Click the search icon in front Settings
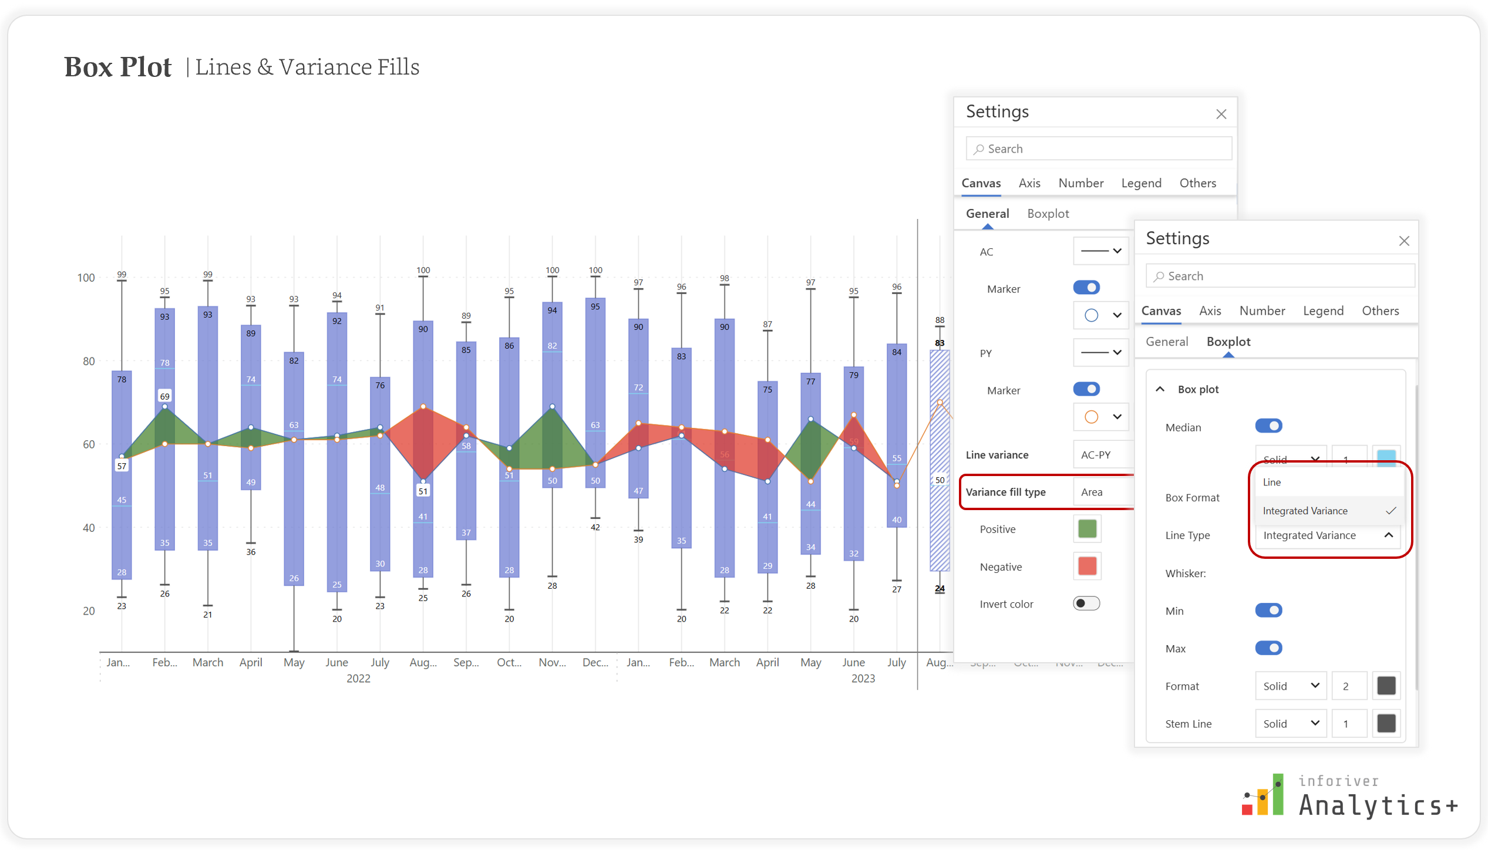The image size is (1488, 850). [x=1158, y=276]
